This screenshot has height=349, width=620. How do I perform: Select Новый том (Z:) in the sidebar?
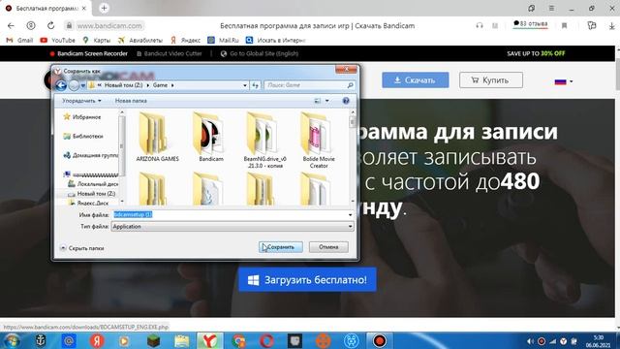tap(92, 194)
